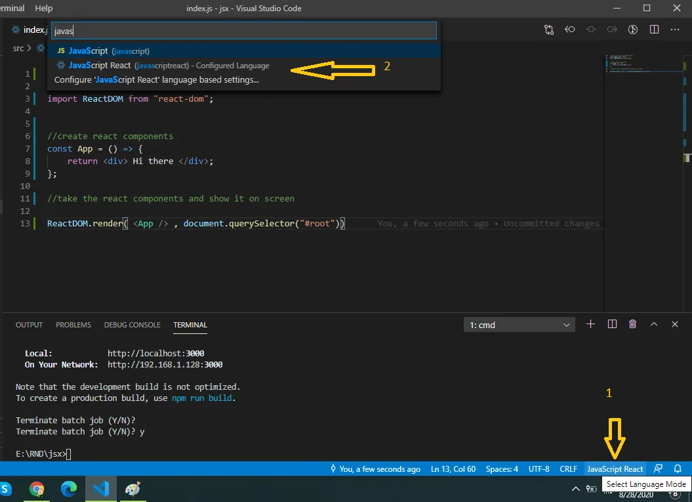Viewport: 692px width, 502px height.
Task: Choose JavaScript (javascript) language option
Action: 243,51
